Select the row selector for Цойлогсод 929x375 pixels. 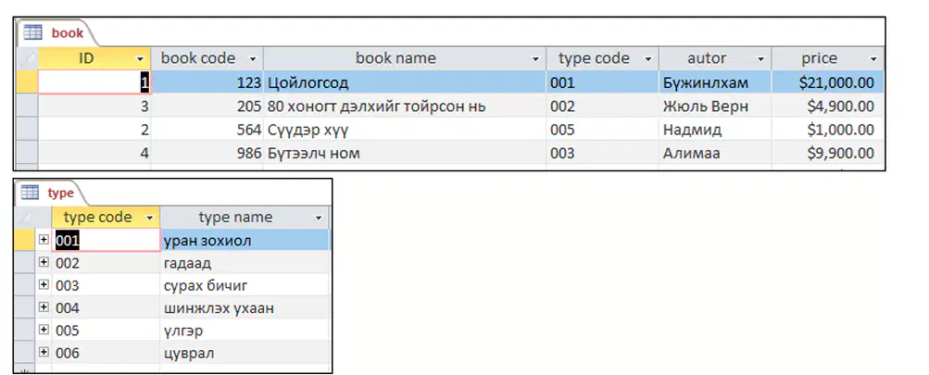(26, 82)
